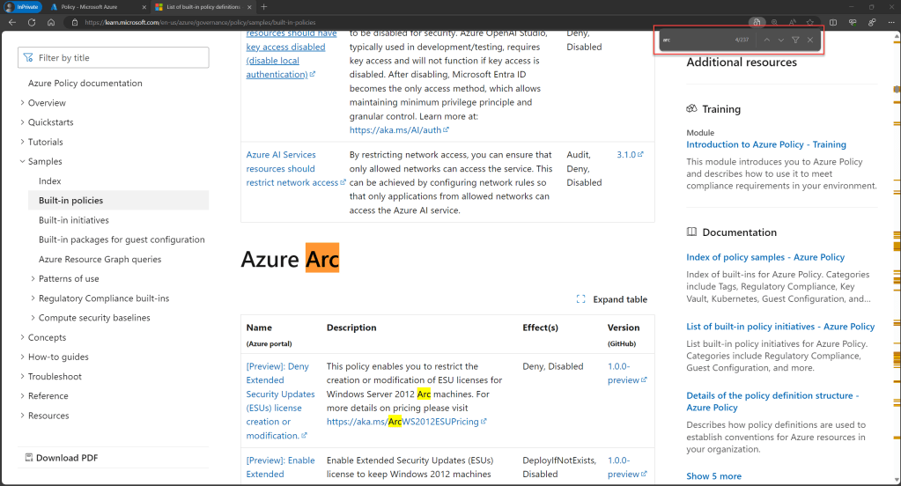Add page to favorites star icon
This screenshot has width=901, height=486.
[809, 22]
